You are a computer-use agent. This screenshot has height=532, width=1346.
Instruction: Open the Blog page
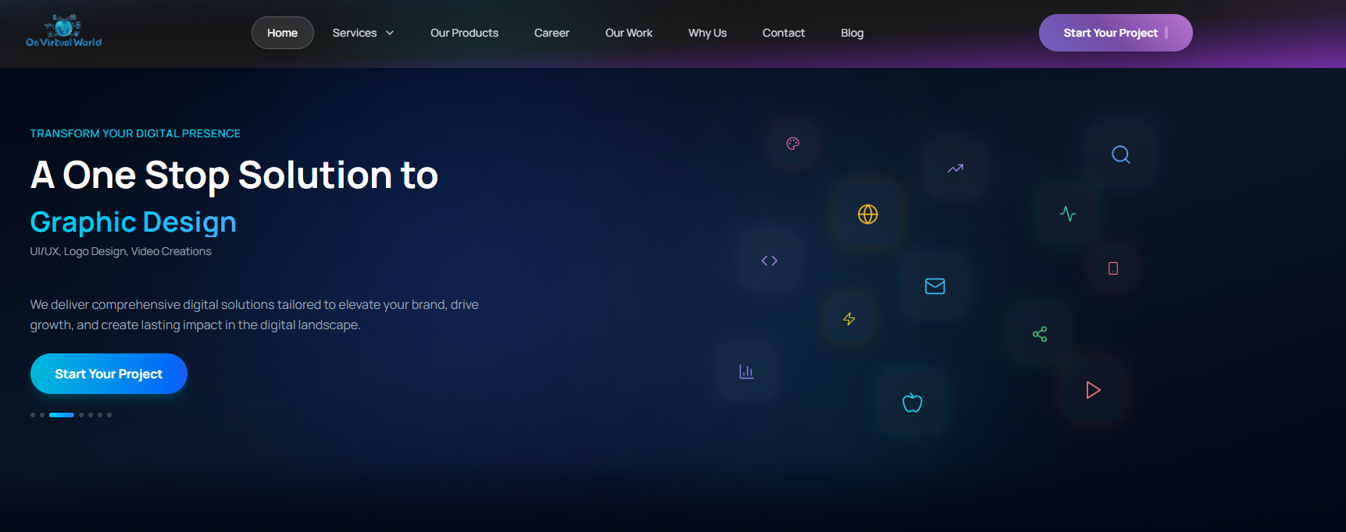tap(852, 33)
